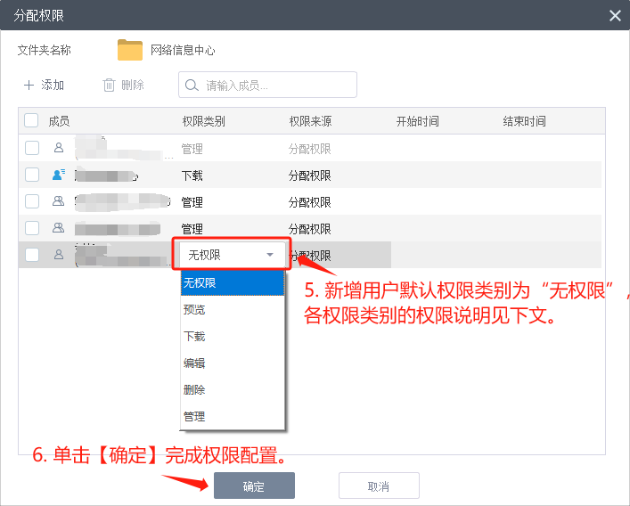The image size is (630, 506).
Task: Click the 权限类别 column header
Action: point(203,121)
